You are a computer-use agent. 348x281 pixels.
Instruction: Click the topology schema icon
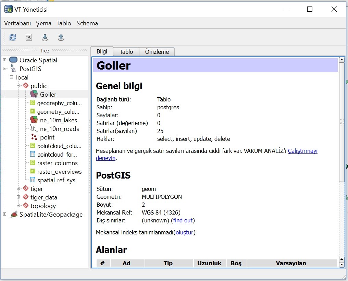click(x=26, y=206)
